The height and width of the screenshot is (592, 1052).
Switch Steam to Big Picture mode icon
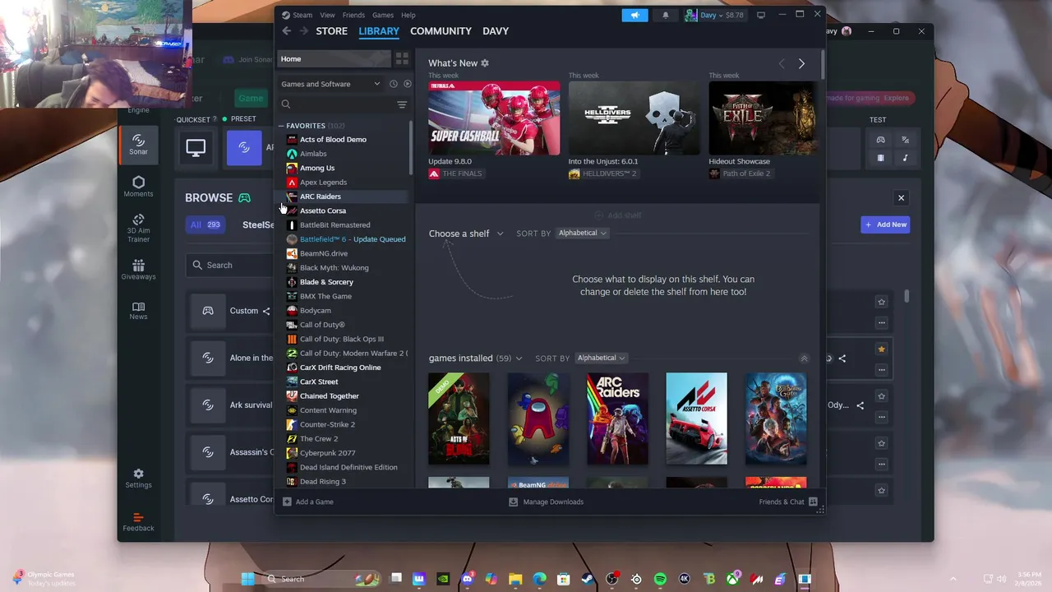click(761, 15)
